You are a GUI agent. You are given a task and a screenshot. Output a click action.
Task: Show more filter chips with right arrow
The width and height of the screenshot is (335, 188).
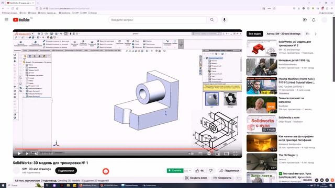pyautogui.click(x=315, y=33)
